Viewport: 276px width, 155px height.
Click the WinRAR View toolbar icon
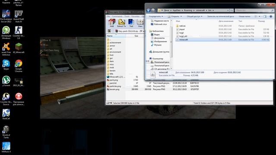pos(140,23)
